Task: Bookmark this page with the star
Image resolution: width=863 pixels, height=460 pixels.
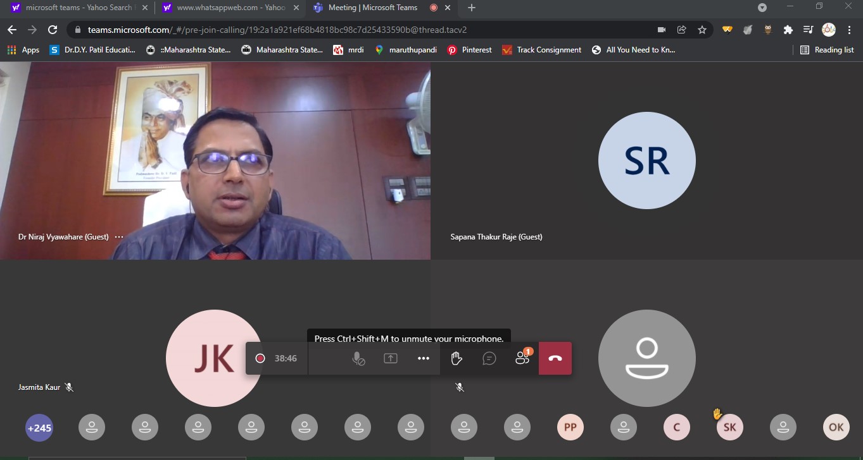Action: [x=702, y=30]
